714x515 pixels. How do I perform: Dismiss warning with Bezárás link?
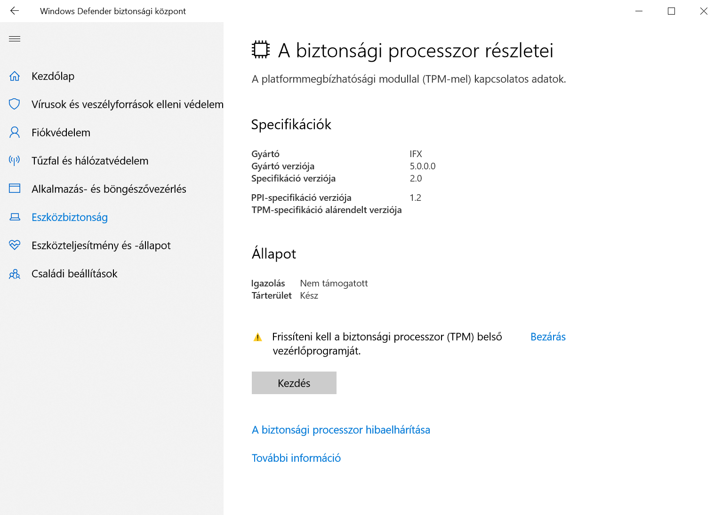548,337
